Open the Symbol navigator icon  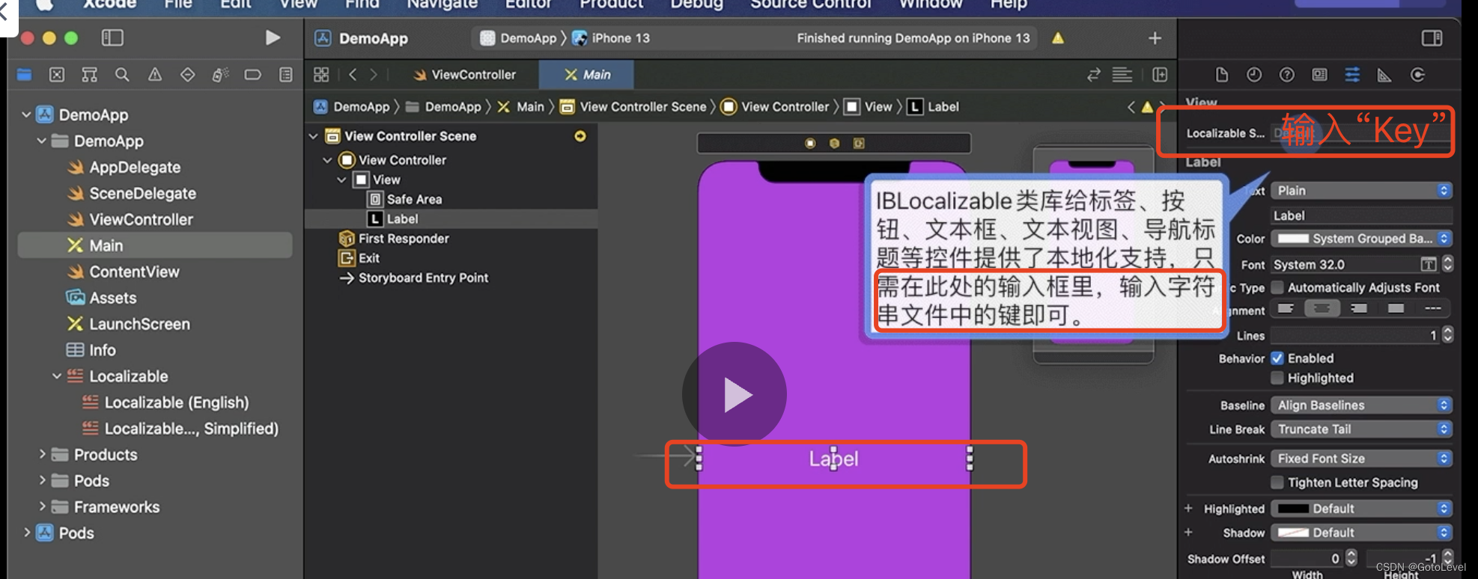point(90,74)
